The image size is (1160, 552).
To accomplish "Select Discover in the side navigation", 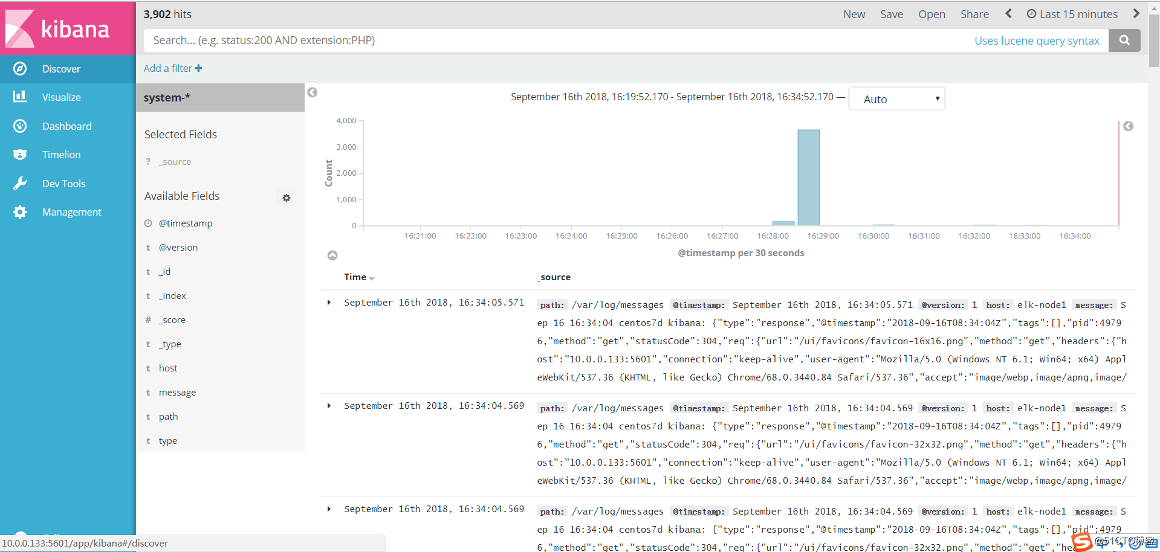I will [x=61, y=69].
